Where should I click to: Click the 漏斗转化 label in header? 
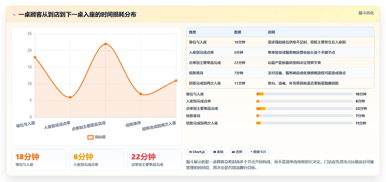pos(366,13)
